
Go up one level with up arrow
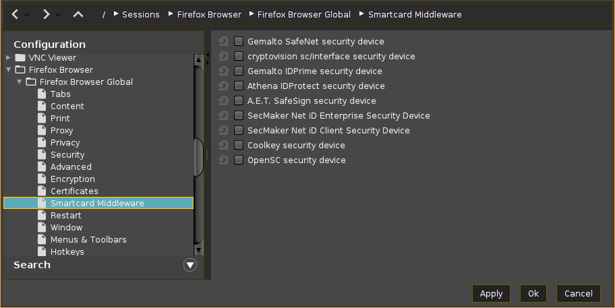(x=78, y=14)
